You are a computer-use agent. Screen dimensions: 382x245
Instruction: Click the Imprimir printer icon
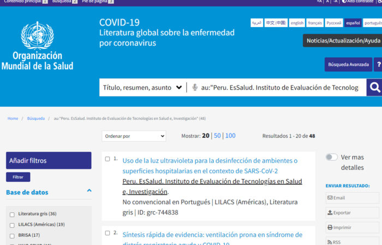tap(330, 227)
